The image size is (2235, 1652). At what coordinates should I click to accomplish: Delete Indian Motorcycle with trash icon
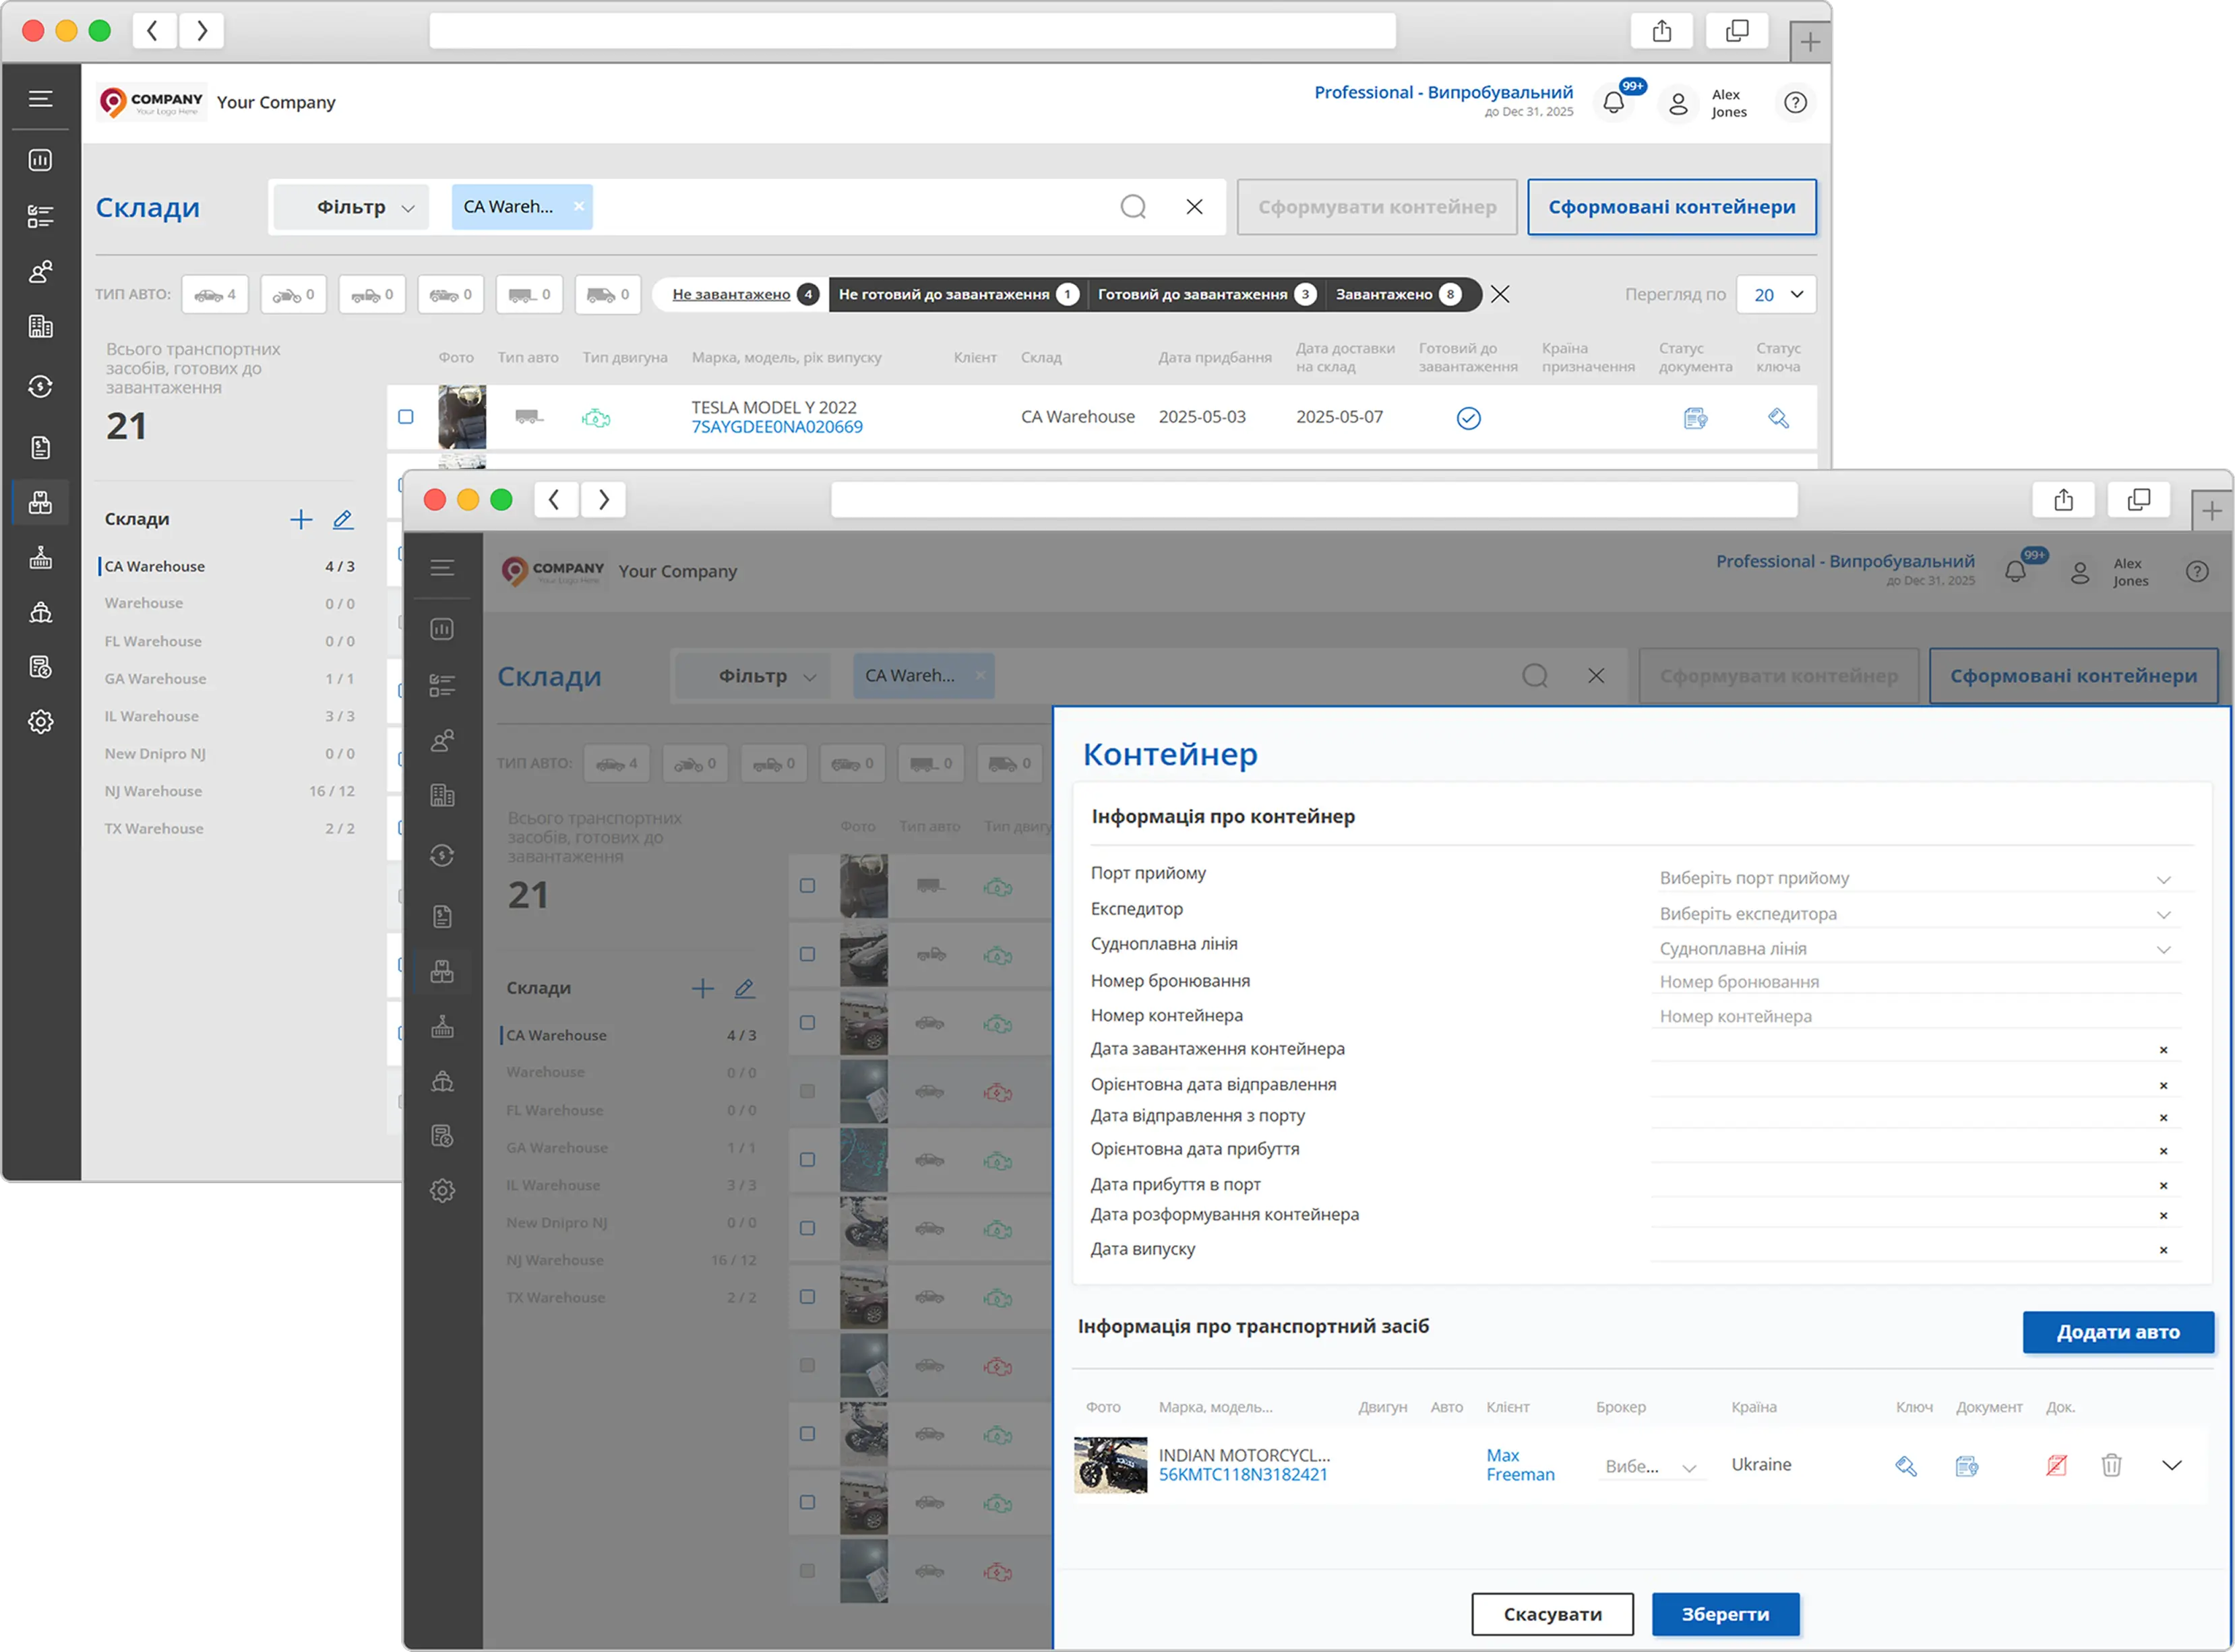(2112, 1466)
